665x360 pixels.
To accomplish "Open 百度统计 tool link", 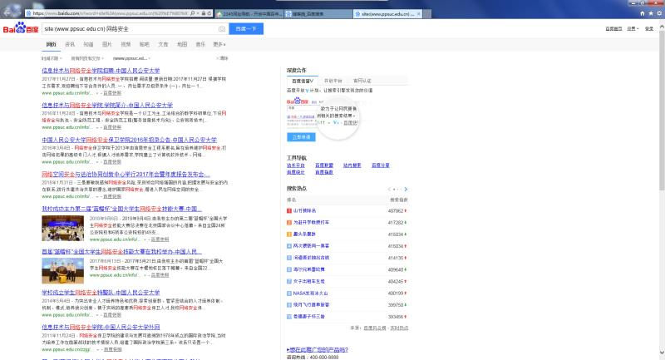I will tap(296, 172).
